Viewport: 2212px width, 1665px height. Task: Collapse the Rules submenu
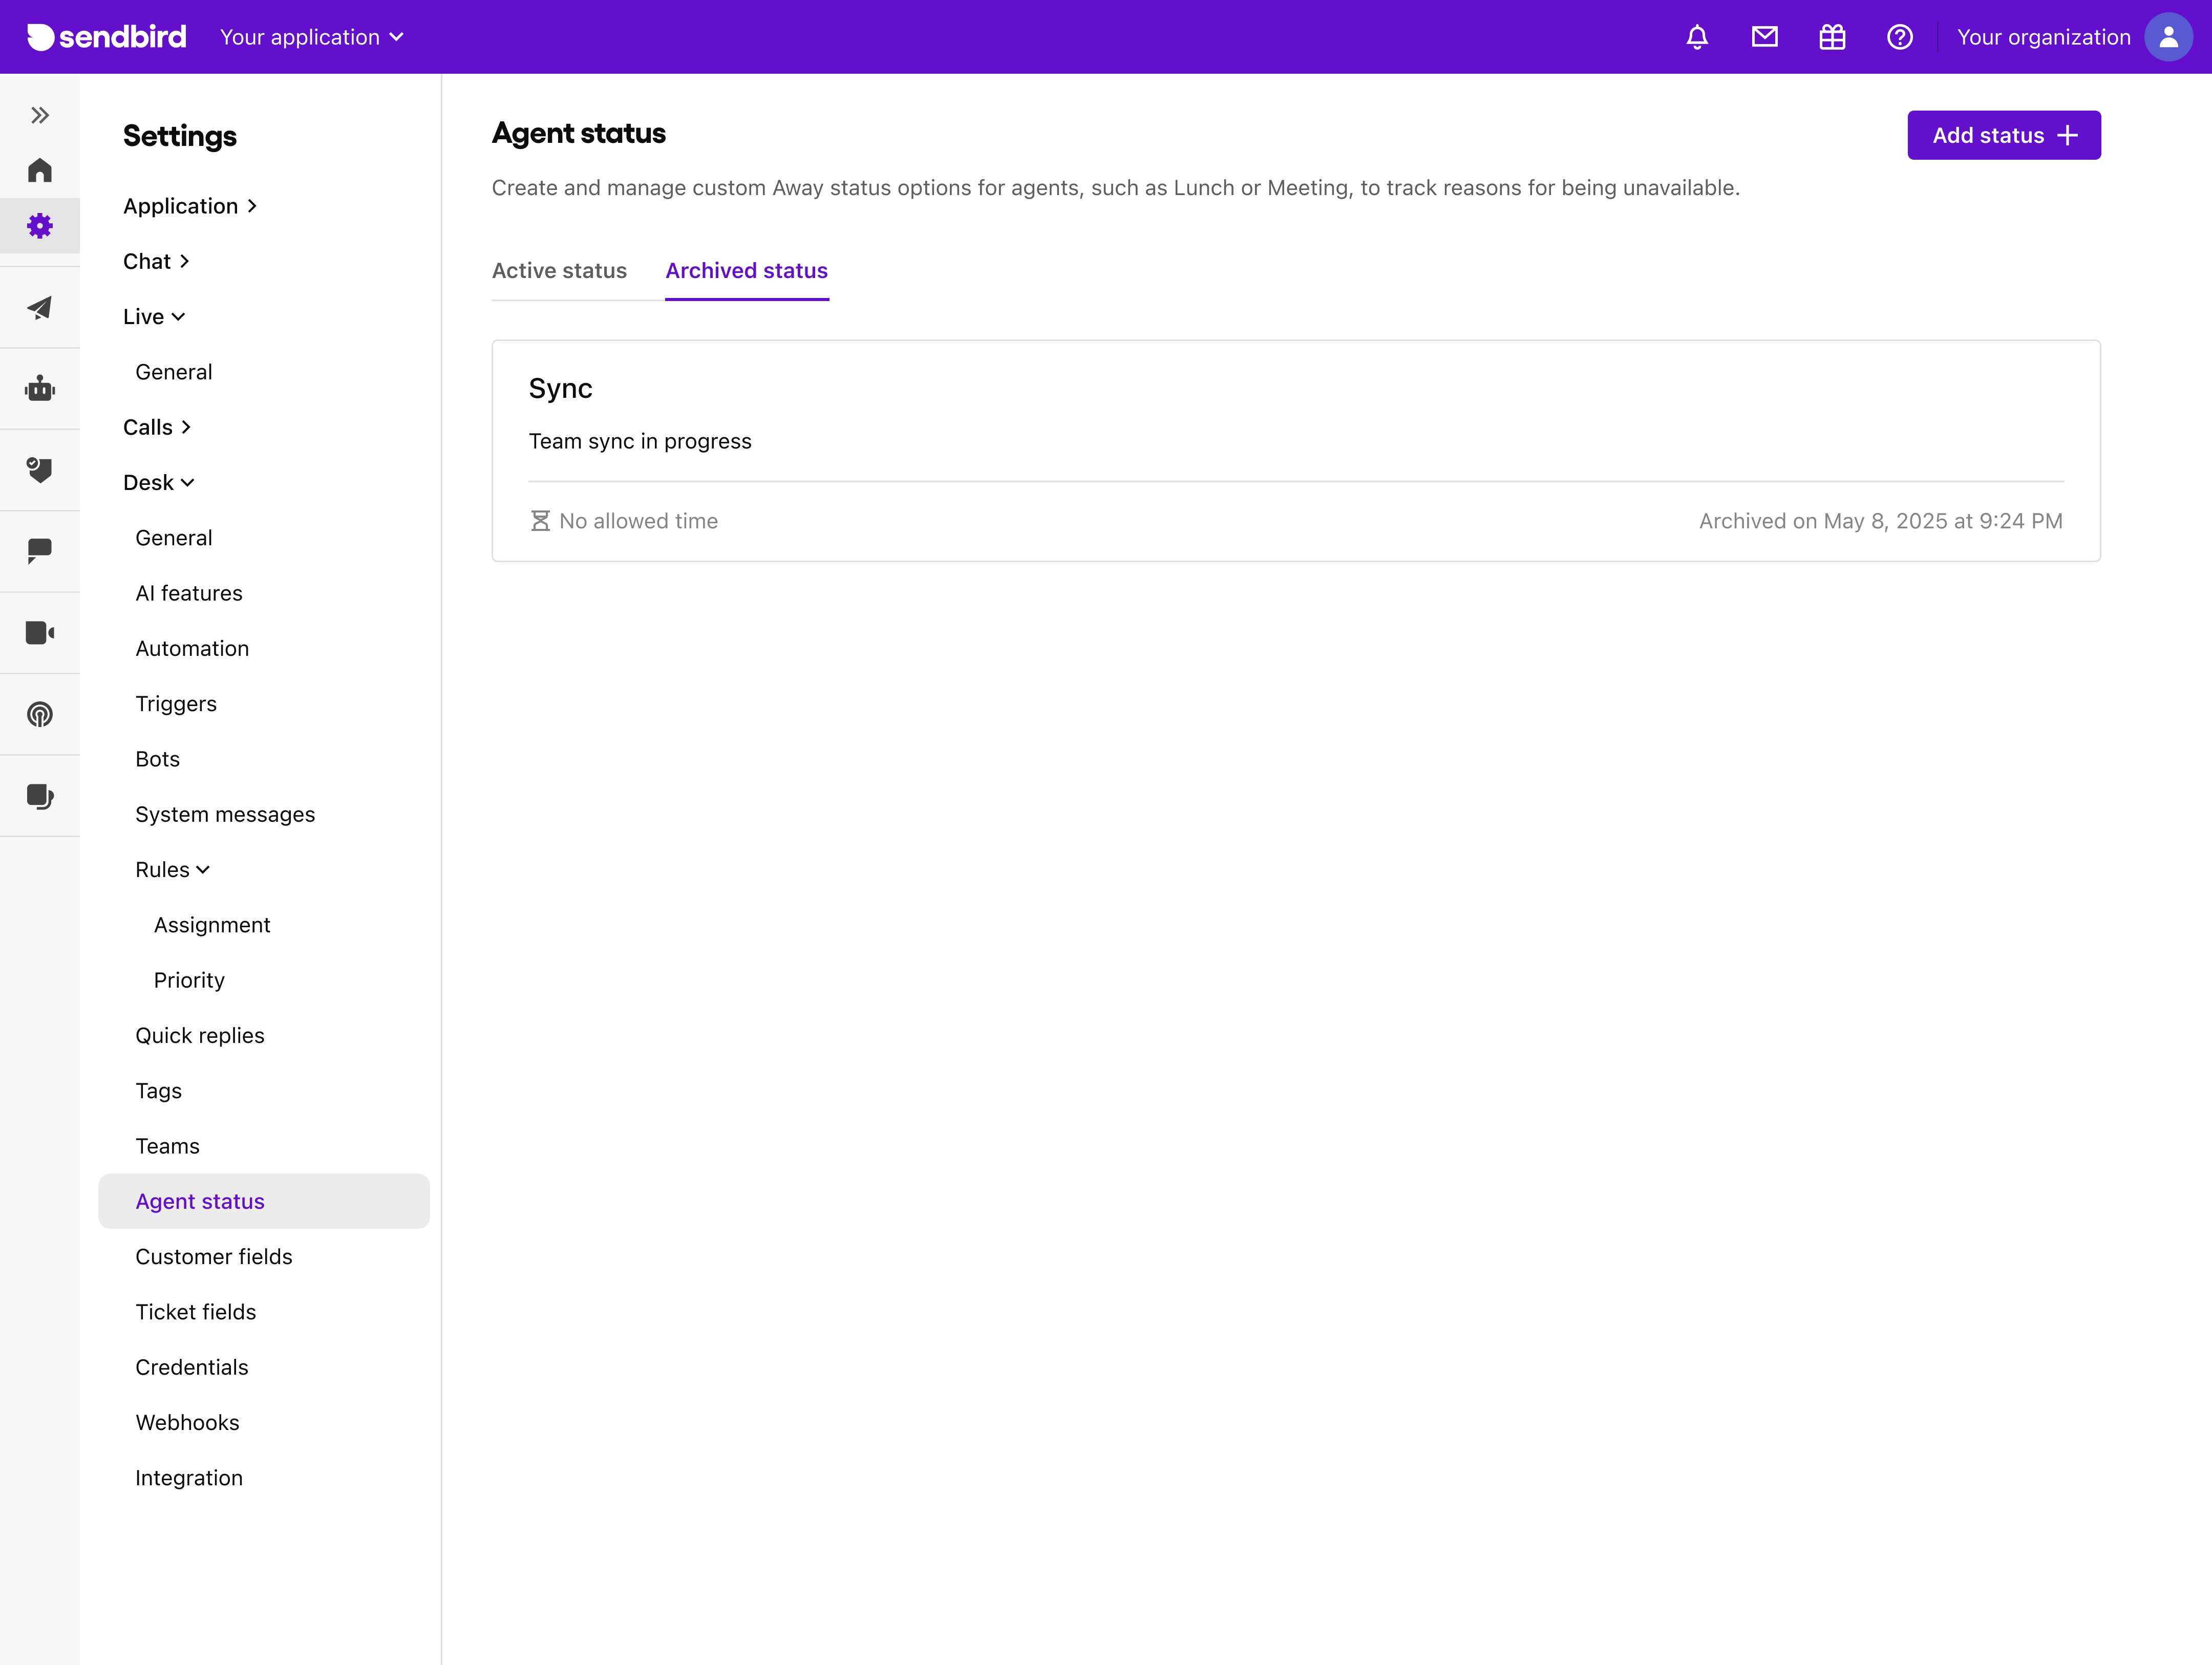(x=173, y=870)
